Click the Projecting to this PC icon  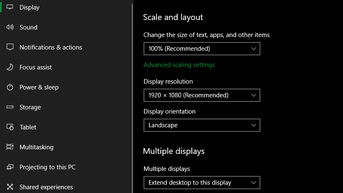(x=10, y=167)
